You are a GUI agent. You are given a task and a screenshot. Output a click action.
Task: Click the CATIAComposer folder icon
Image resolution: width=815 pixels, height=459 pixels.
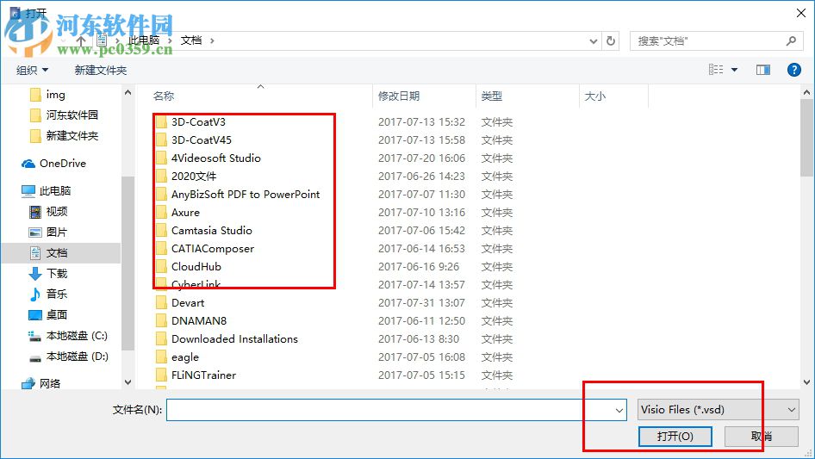[162, 249]
